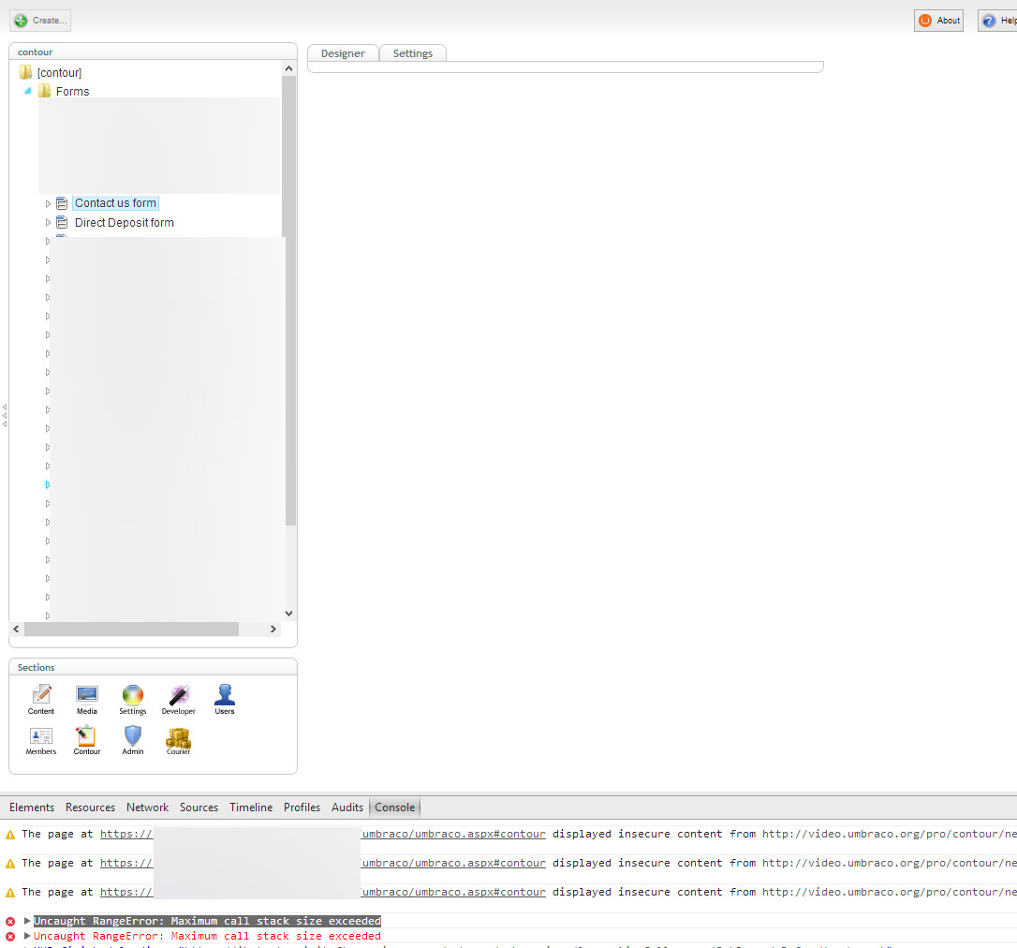This screenshot has height=948, width=1017.
Task: Collapse the Forms folder tree node
Action: (28, 91)
